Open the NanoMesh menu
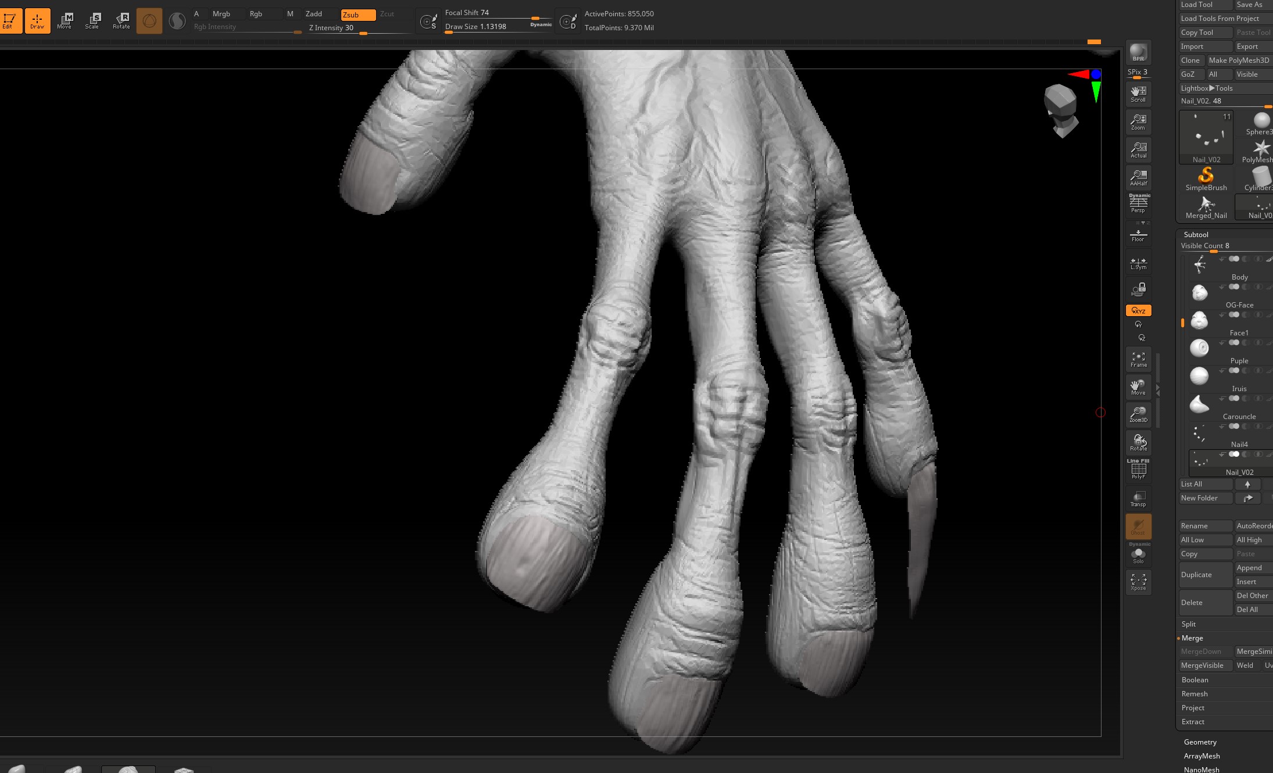This screenshot has height=773, width=1273. tap(1202, 769)
